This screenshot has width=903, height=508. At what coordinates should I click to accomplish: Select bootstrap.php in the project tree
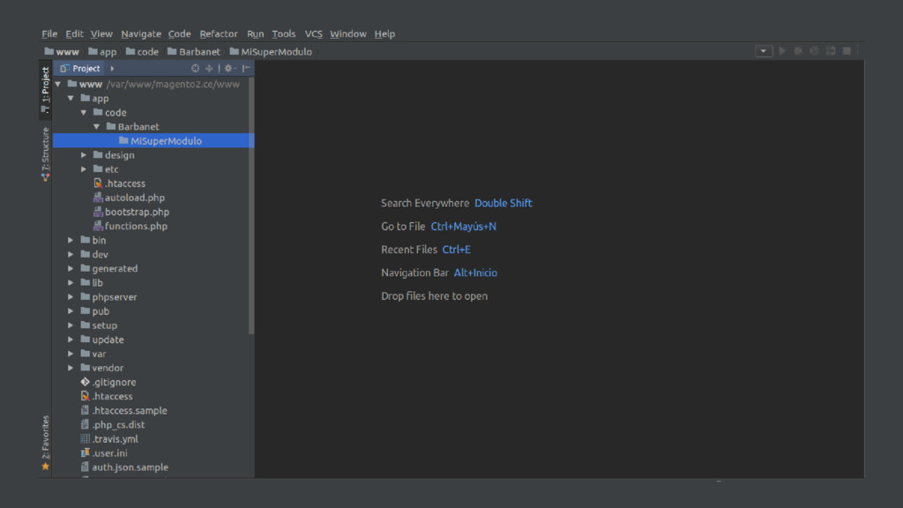(x=131, y=212)
